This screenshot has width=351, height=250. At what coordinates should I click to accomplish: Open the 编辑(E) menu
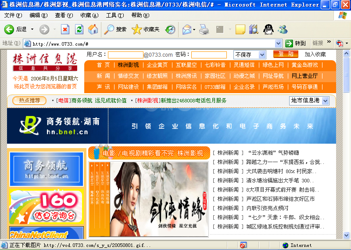[39, 15]
